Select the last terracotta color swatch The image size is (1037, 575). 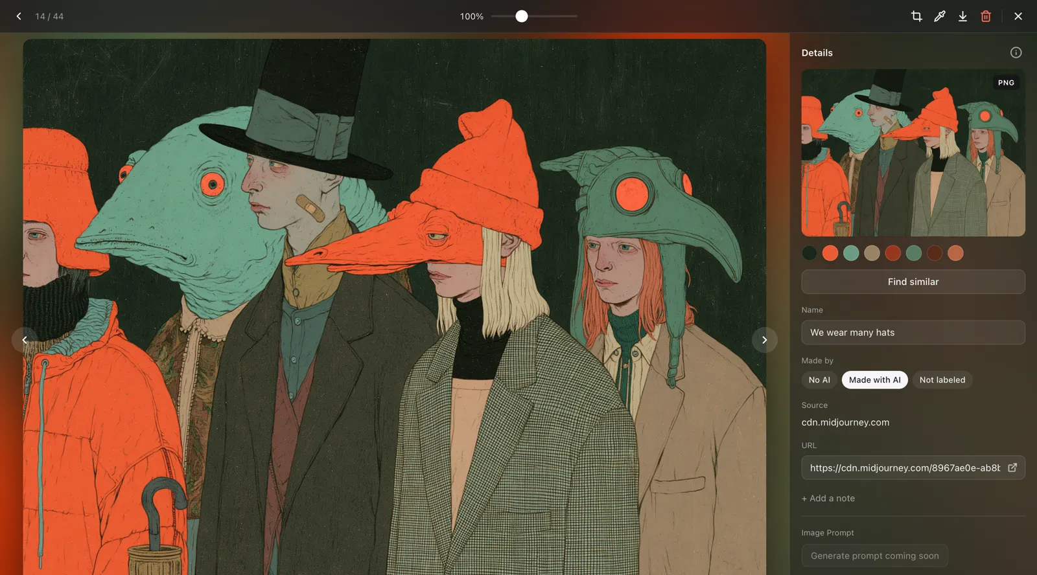pos(955,253)
